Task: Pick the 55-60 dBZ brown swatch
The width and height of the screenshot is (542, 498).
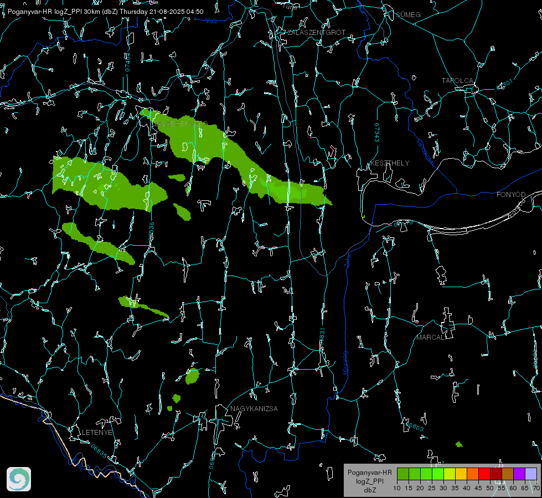Action: coord(508,474)
